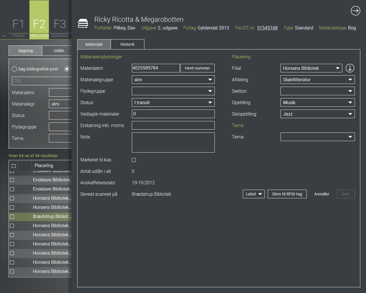366x293 pixels.
Task: Select the second search radio button
Action: (x=67, y=69)
